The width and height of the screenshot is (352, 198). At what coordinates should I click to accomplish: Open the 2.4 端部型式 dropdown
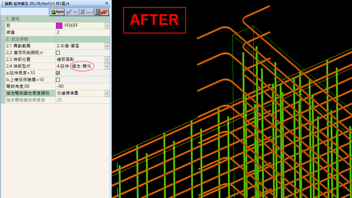pyautogui.click(x=107, y=66)
